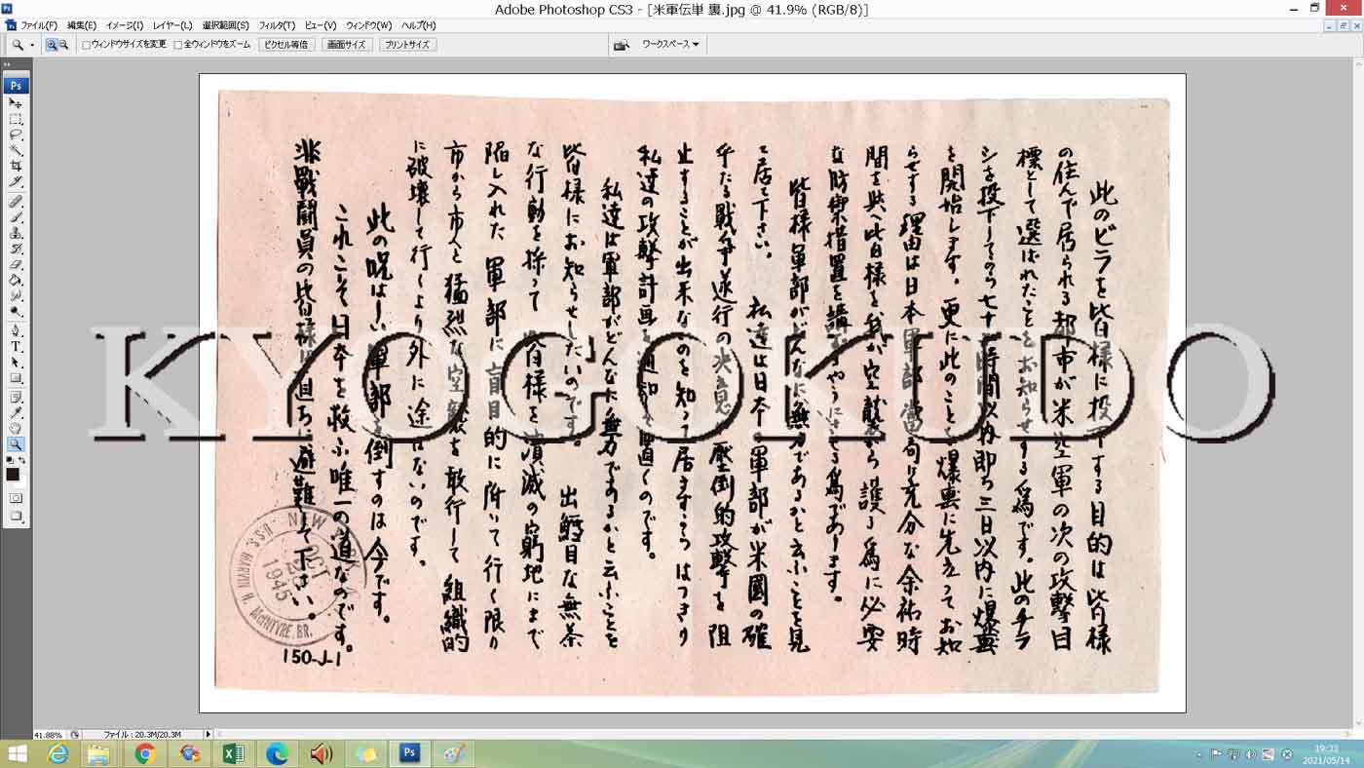Open the フィルタ(T) menu
The image size is (1364, 768).
tap(277, 25)
